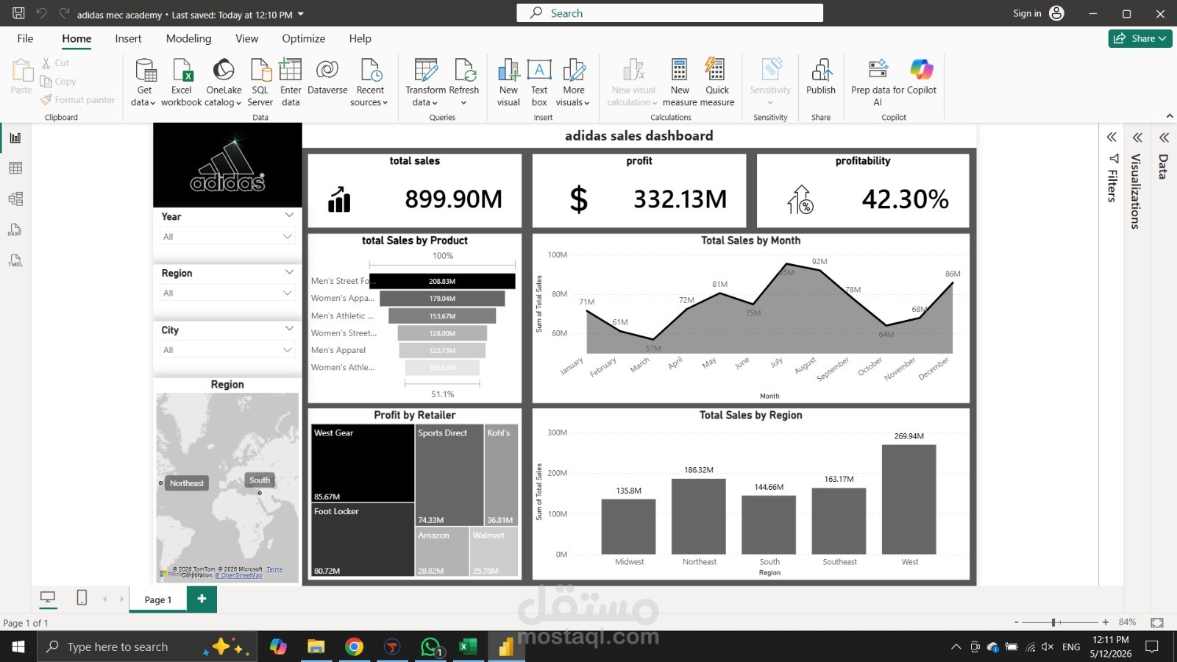Open DAX query view in sidebar
This screenshot has width=1177, height=662.
15,229
